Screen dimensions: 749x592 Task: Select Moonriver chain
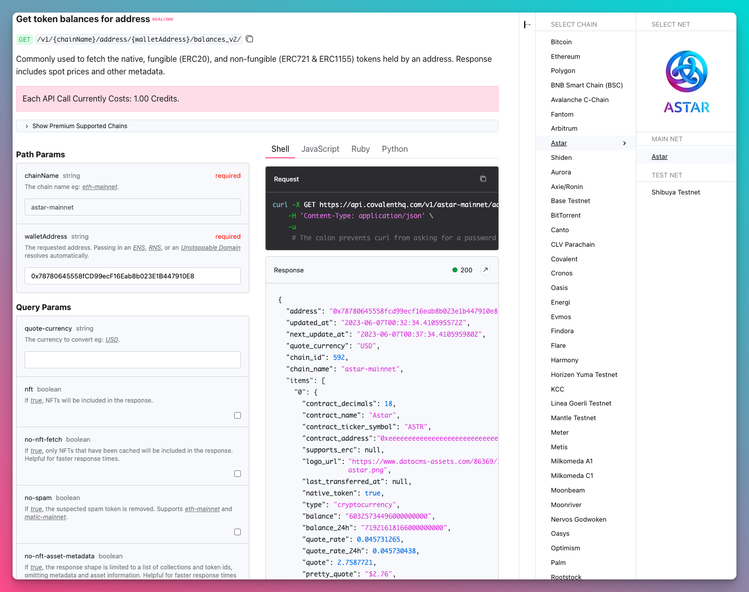566,505
